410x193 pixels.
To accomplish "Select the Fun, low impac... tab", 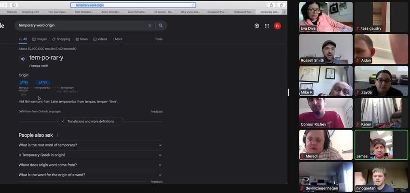I will (x=57, y=12).
